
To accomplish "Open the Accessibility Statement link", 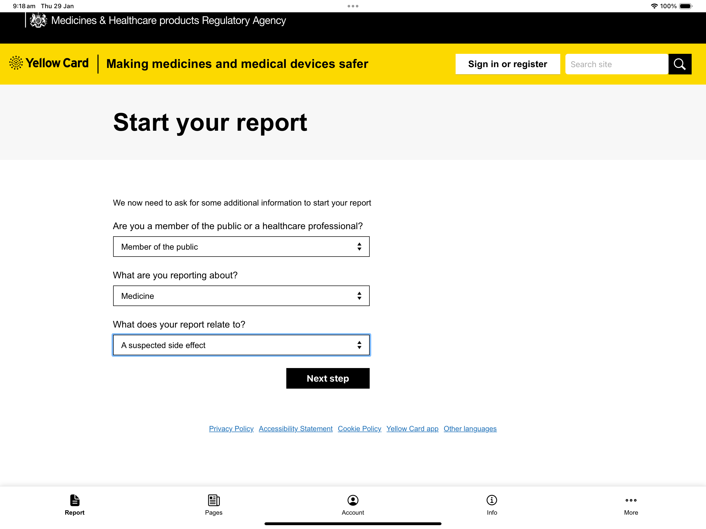I will [296, 429].
